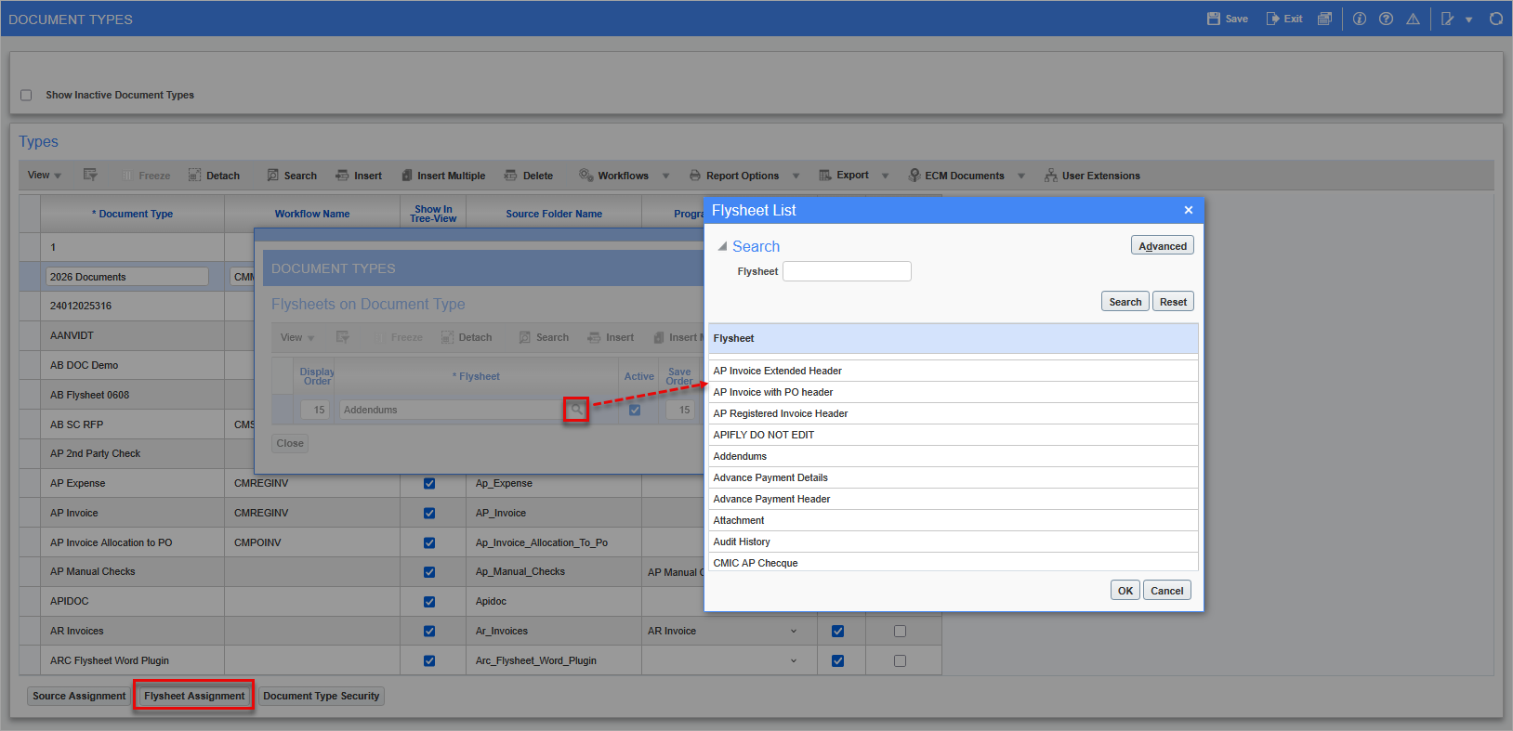Expand the Export dropdown arrow

[885, 176]
